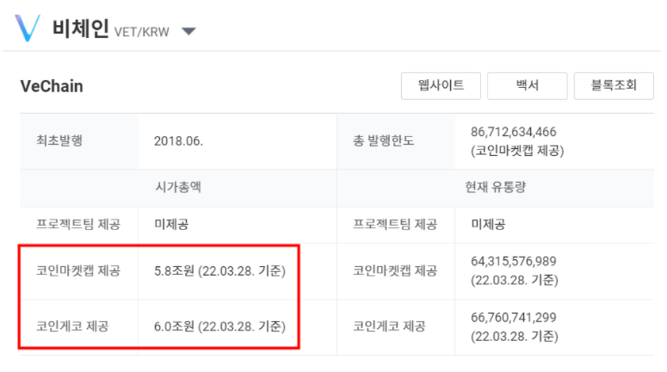Select the 86,712,634,466 total supply value

point(514,132)
